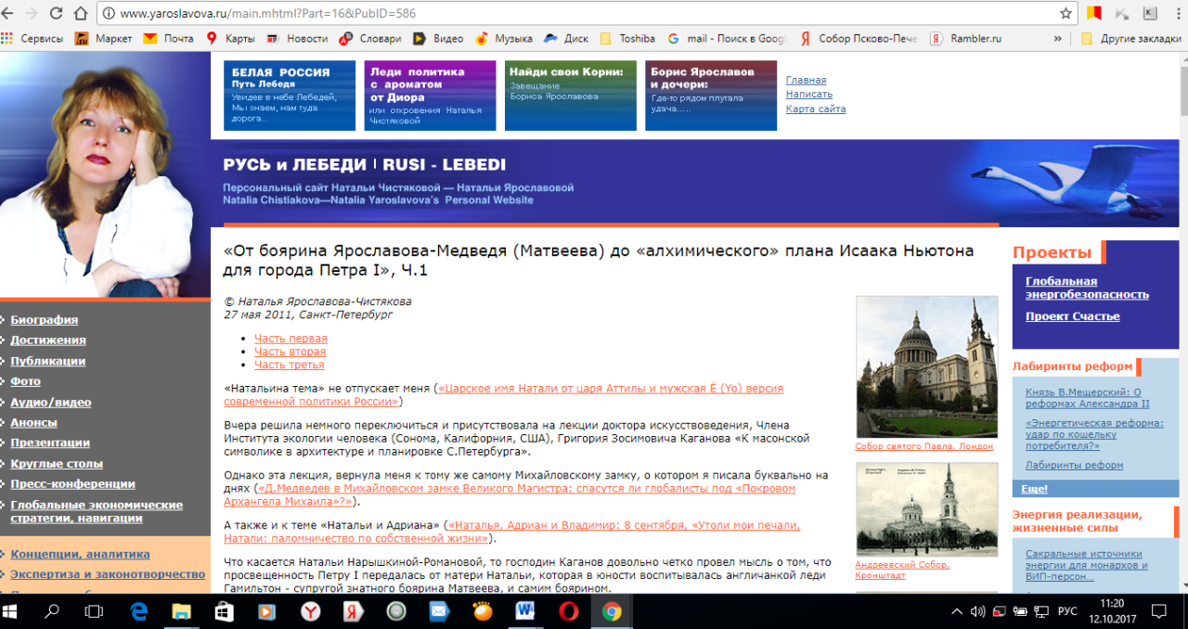1188x629 pixels.
Task: Open the Словари bookmark
Action: (370, 39)
